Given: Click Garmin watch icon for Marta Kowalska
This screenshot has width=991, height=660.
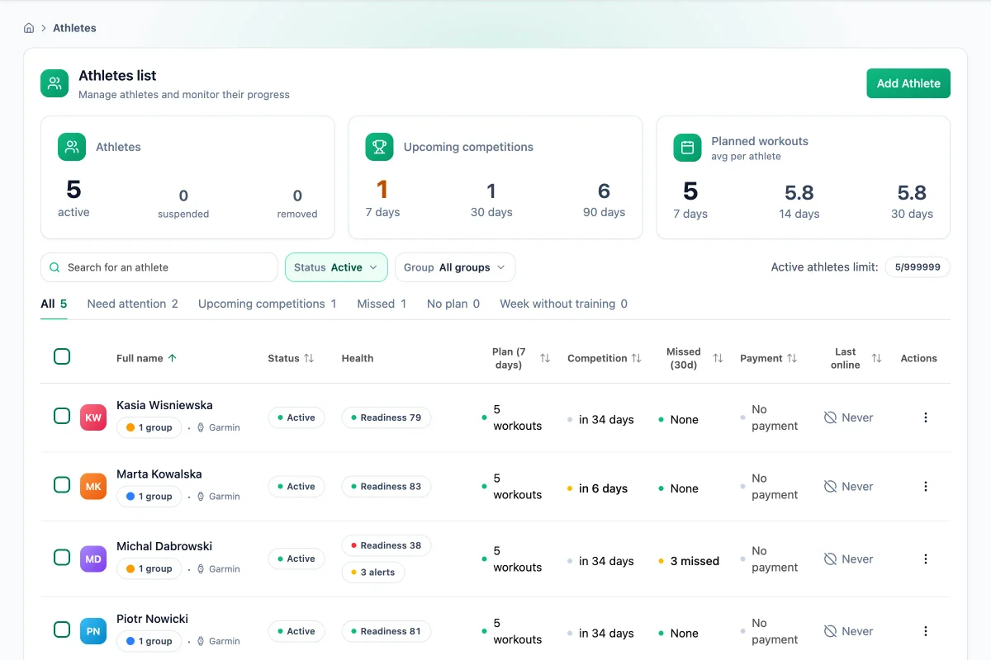Looking at the screenshot, I should point(201,497).
